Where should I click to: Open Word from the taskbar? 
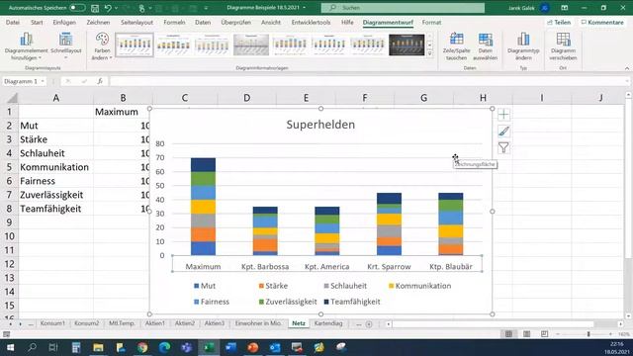point(230,347)
